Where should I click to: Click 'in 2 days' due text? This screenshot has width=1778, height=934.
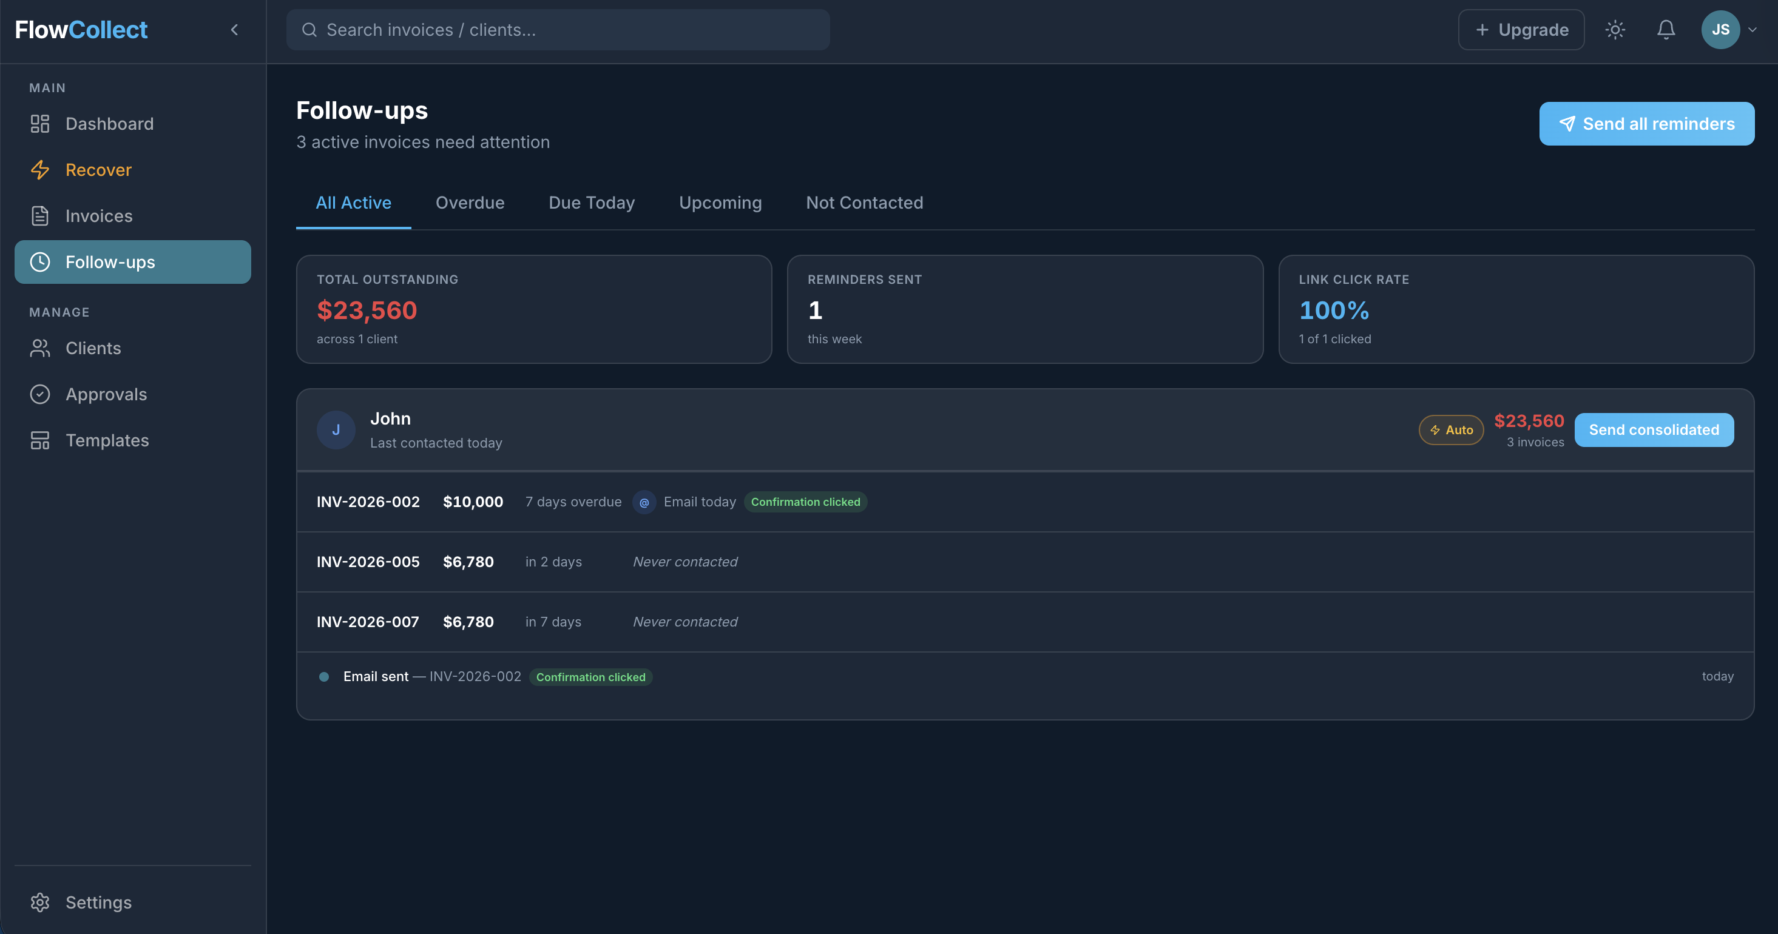click(553, 562)
